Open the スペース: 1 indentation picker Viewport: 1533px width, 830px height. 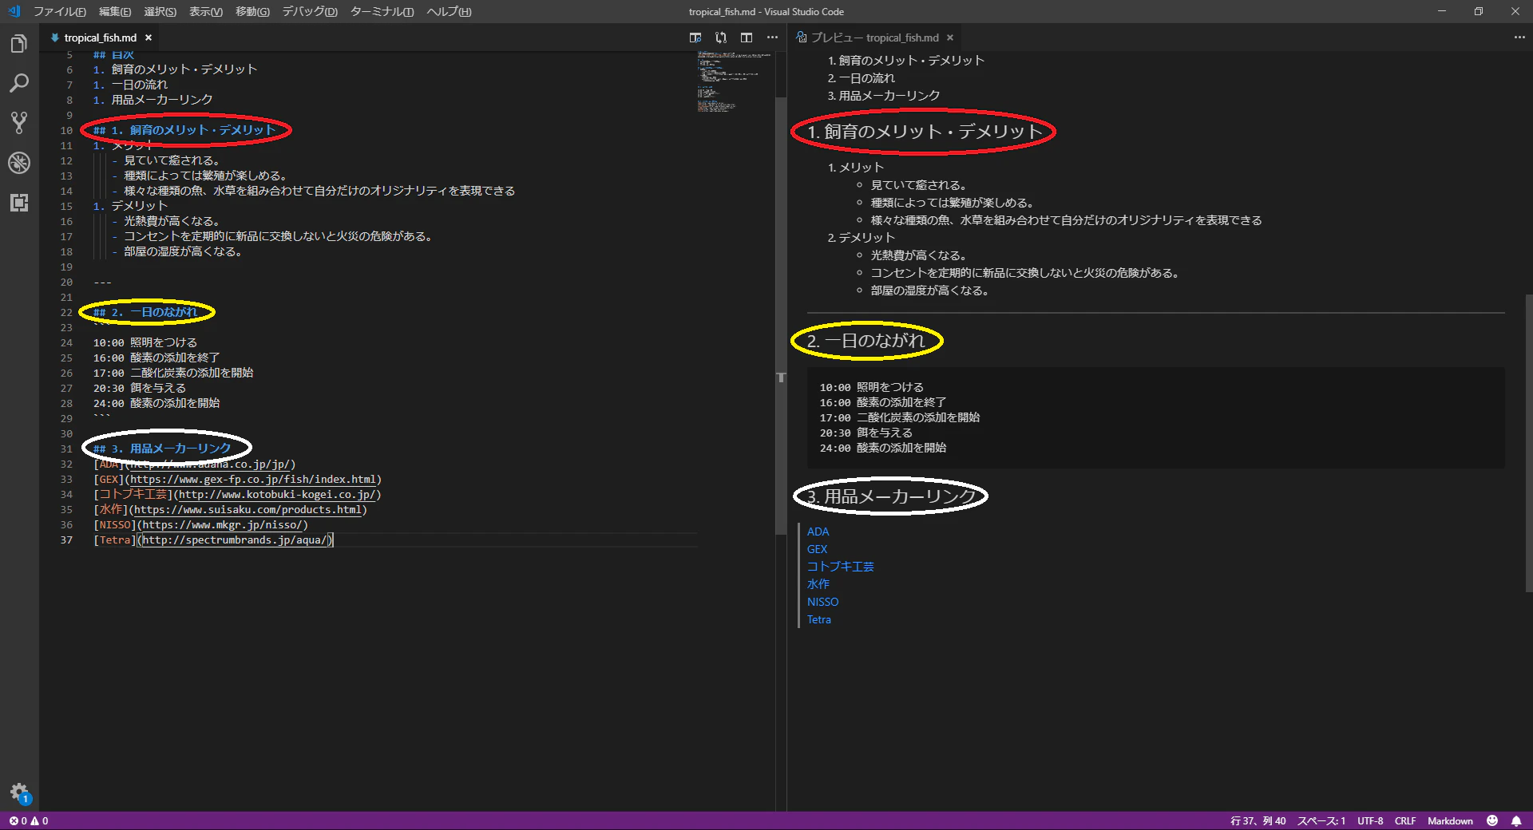click(1321, 820)
